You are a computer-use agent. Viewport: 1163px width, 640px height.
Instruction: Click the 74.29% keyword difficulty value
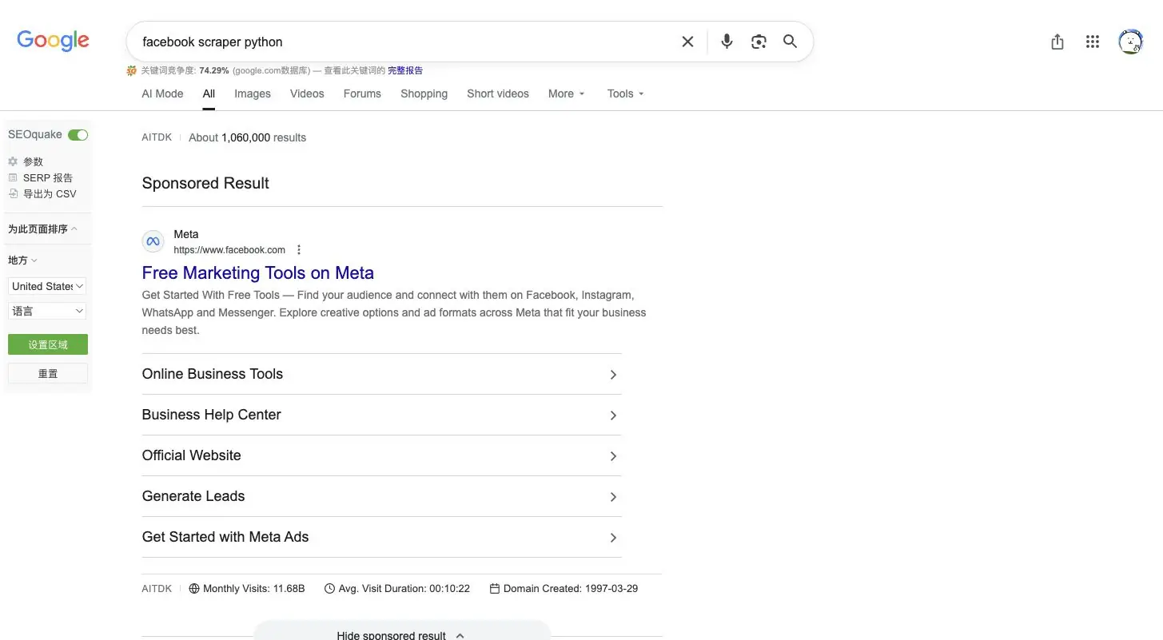pyautogui.click(x=214, y=70)
